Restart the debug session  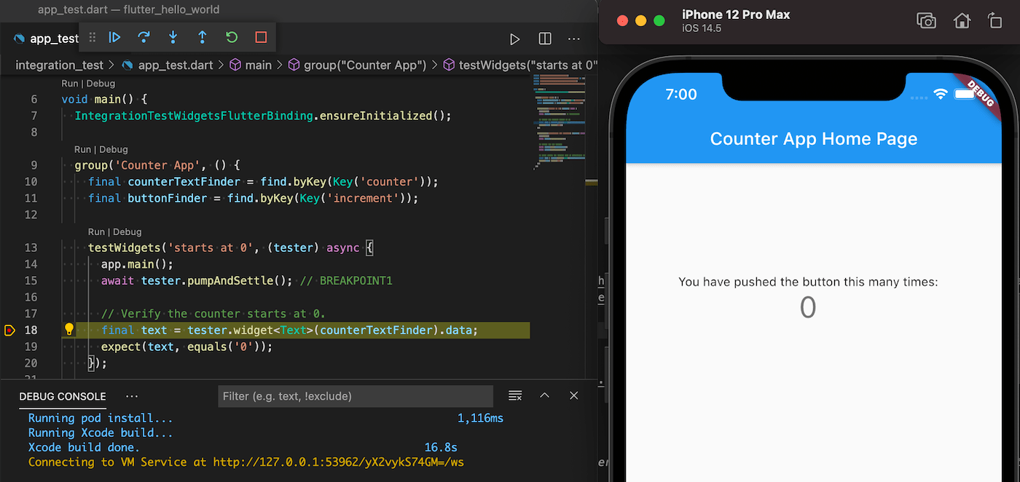pyautogui.click(x=232, y=38)
